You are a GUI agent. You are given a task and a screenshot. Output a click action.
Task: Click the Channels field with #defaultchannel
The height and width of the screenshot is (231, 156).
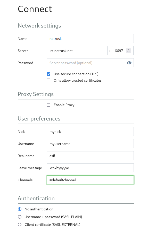90,180
